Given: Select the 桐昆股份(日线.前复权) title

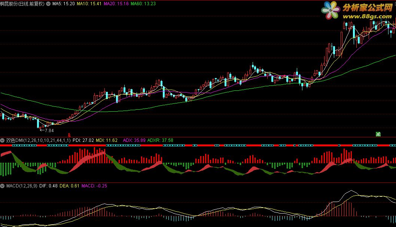Looking at the screenshot, I should 22,4.
